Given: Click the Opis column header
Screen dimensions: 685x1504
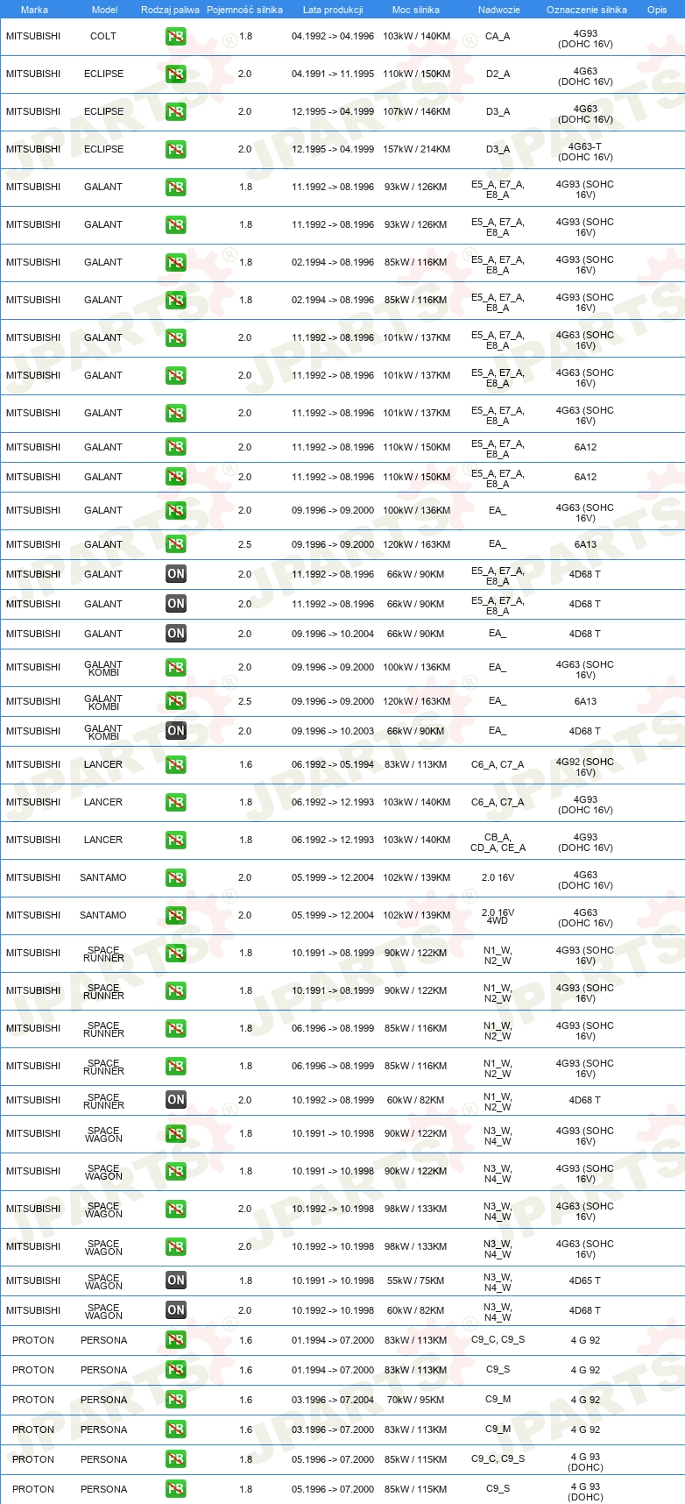Looking at the screenshot, I should (657, 10).
